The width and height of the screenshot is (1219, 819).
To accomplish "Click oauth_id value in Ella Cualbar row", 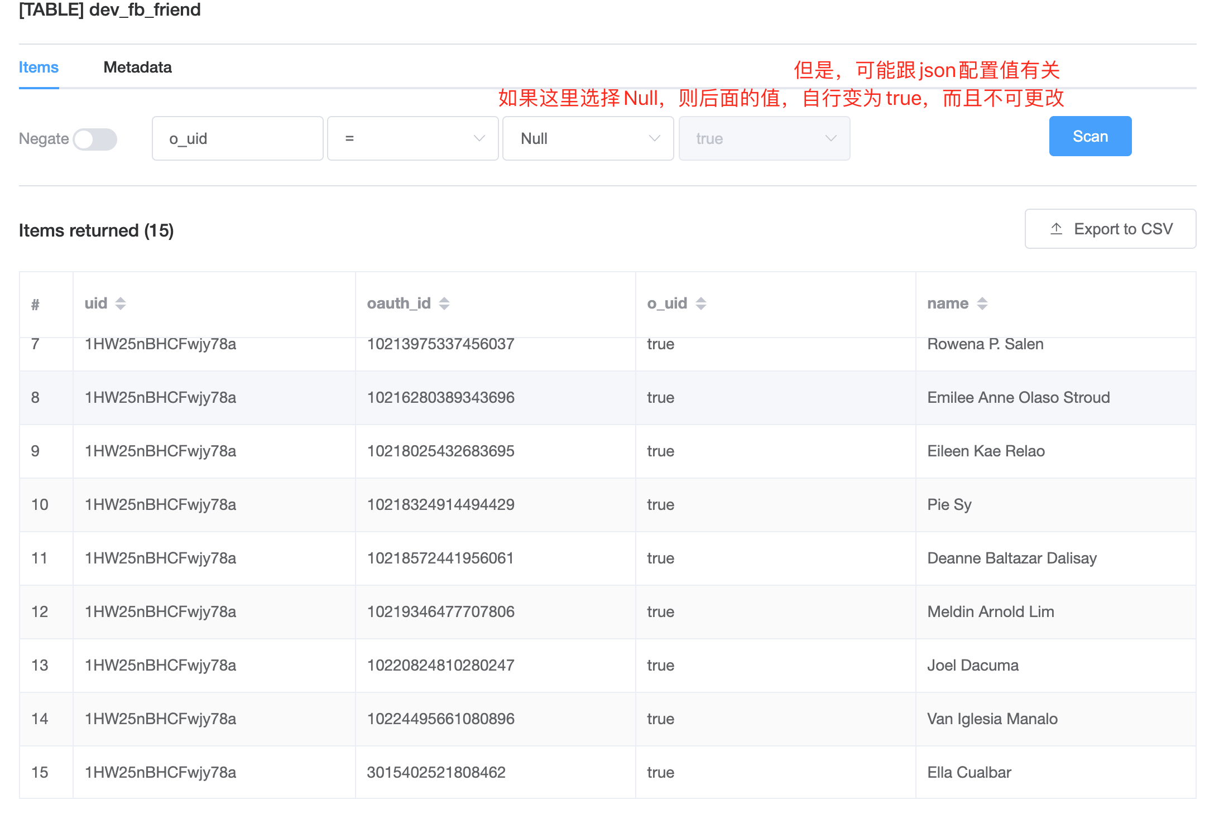I will tap(436, 772).
